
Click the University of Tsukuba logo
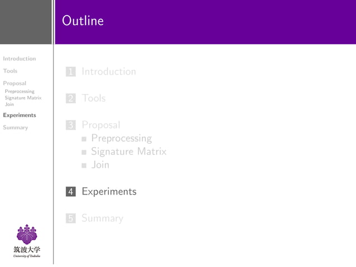coord(27,241)
